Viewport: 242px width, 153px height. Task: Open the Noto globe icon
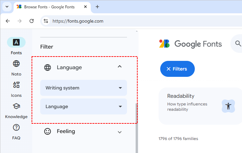coord(16,64)
